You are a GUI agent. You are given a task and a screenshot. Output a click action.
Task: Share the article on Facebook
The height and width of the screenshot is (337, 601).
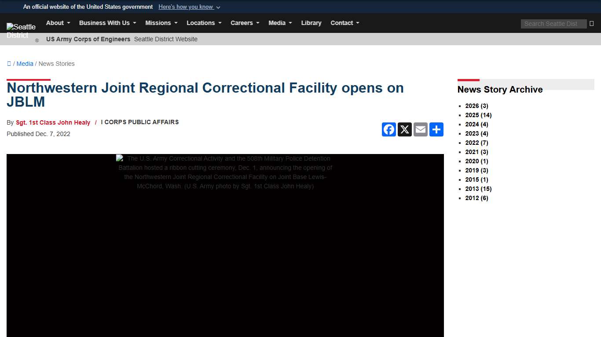[389, 129]
